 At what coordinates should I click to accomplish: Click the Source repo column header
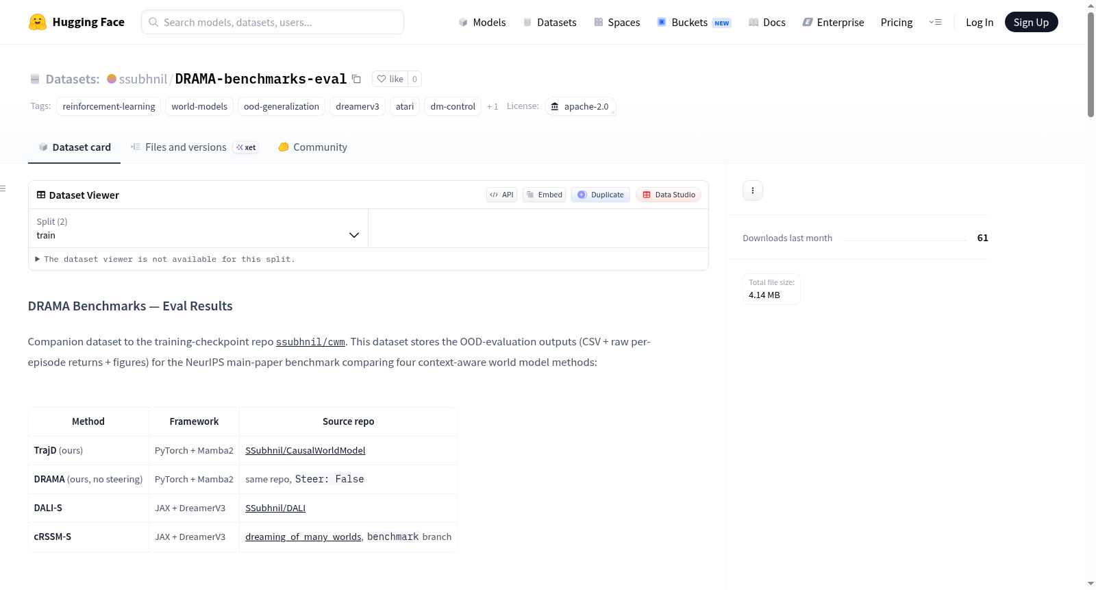tap(348, 421)
